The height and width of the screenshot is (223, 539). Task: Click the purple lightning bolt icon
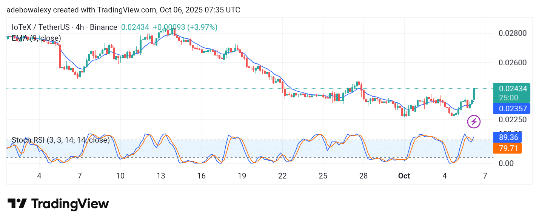474,121
